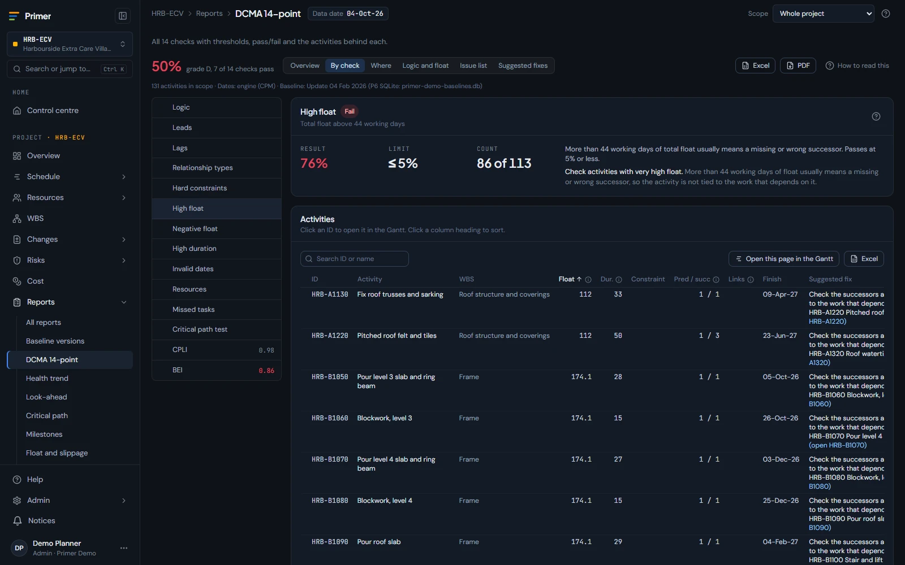Select the Critical path test check
Screen dimensions: 905x565
coord(217,329)
